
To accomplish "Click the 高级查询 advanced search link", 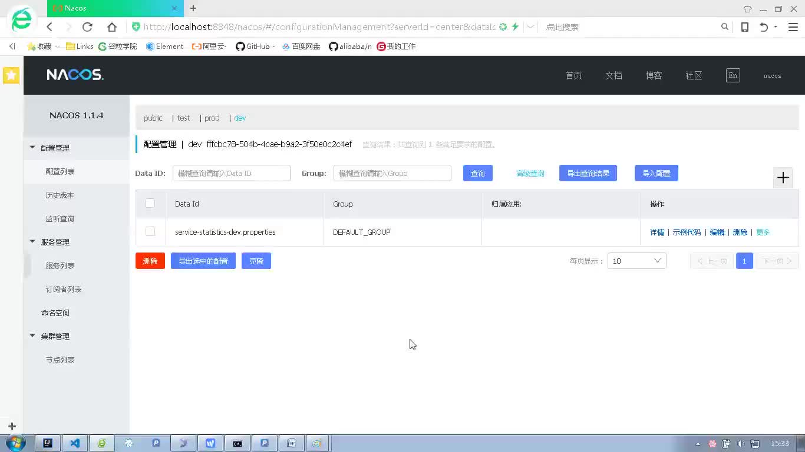I will [x=530, y=174].
